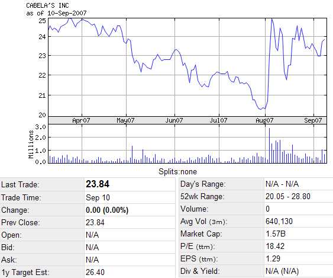The width and height of the screenshot is (333, 278).
Task: Click the 'as of 10-Sep-2007' date text
Action: [x=56, y=13]
